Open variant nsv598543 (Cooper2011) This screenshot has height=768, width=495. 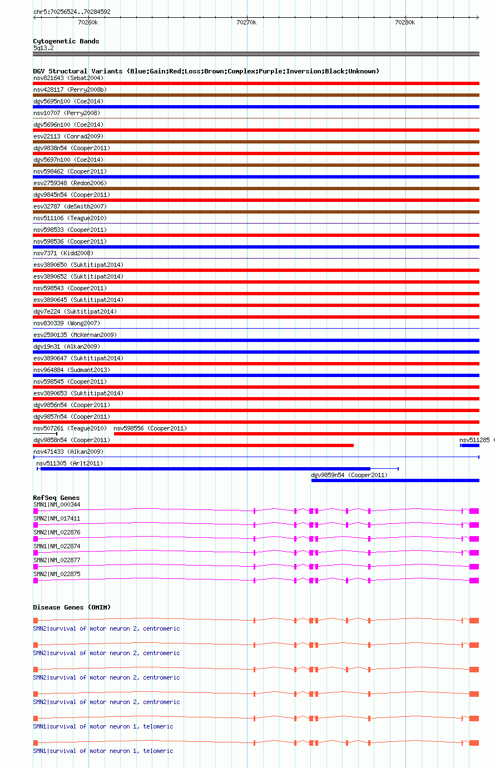[70, 288]
